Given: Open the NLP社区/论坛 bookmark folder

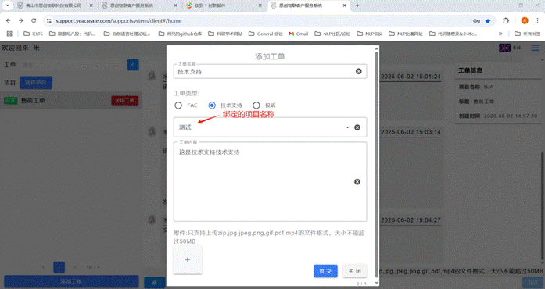Looking at the screenshot, I should coord(332,34).
